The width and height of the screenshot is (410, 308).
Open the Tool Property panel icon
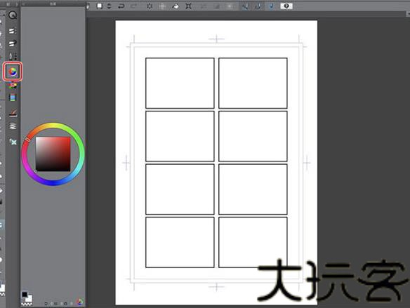[x=13, y=43]
